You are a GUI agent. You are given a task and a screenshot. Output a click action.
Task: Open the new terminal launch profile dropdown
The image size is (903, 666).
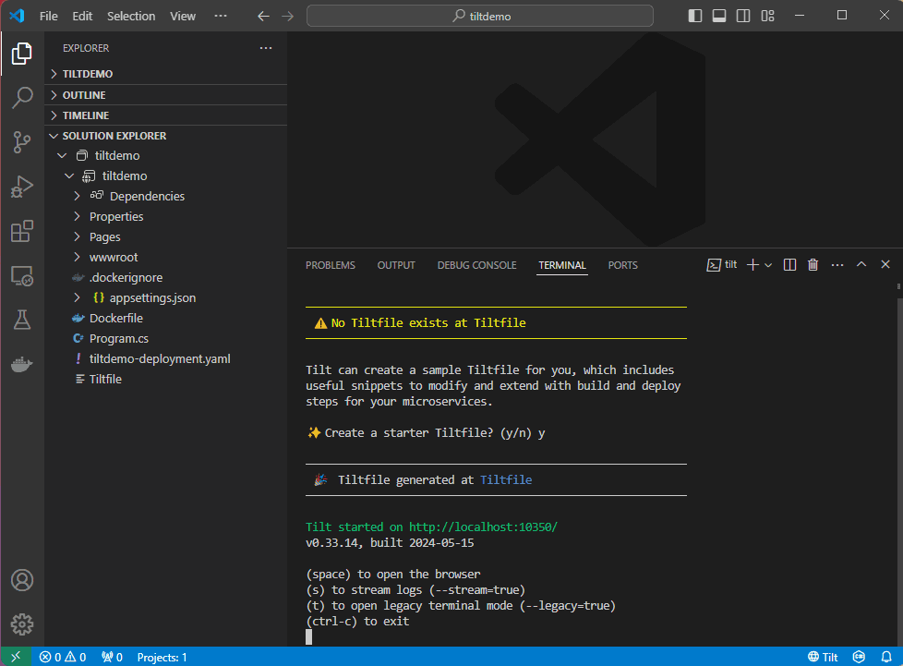click(x=768, y=264)
